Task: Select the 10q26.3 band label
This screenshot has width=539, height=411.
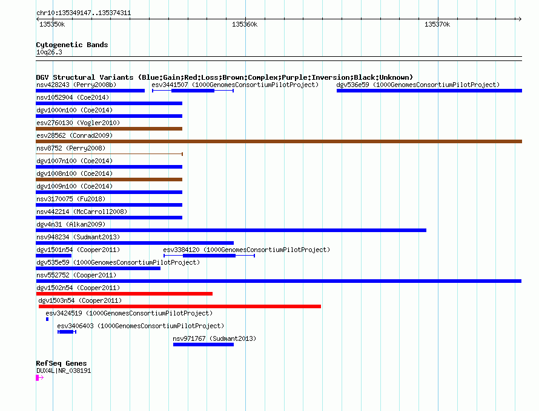Action: 49,52
